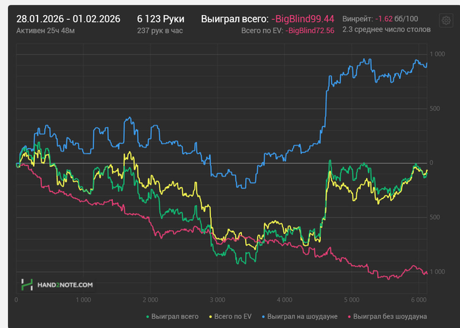Click the pink legend dot for non-showdown winnings
460x328 pixels.
tap(349, 317)
